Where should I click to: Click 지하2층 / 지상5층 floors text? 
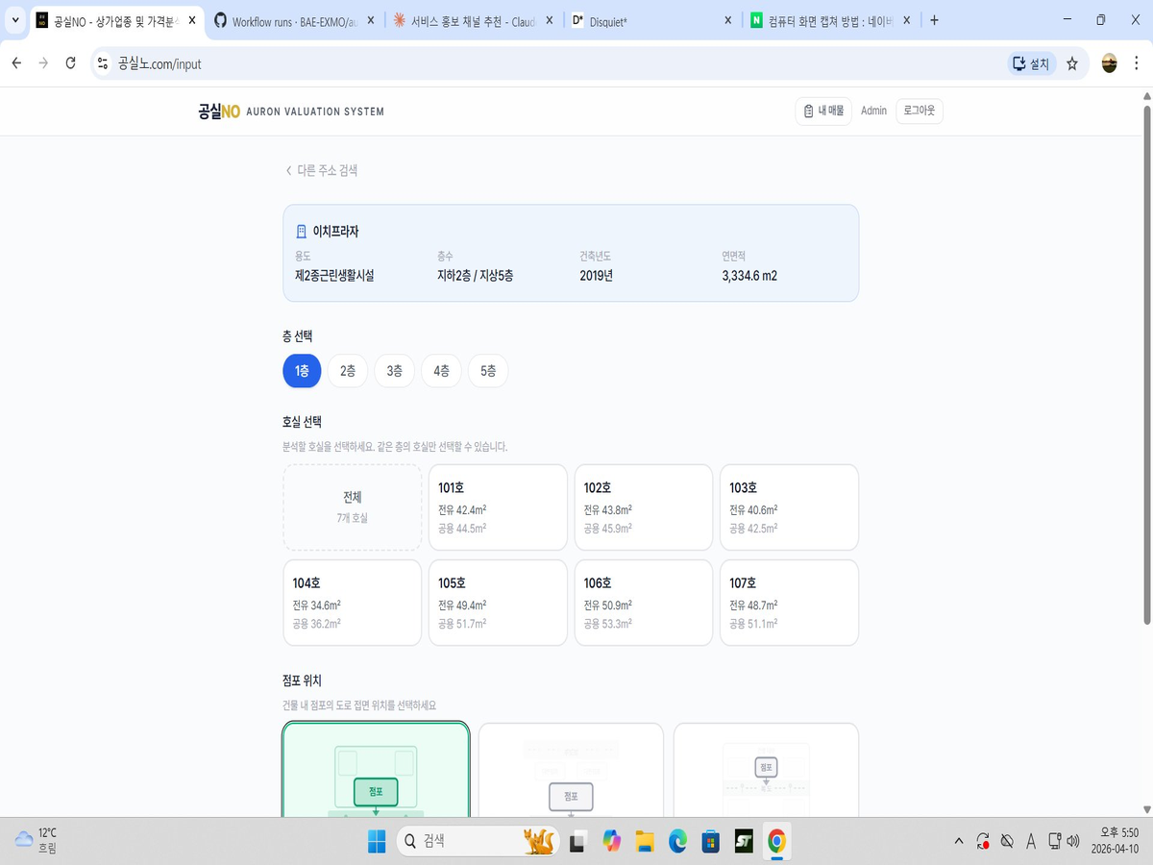pyautogui.click(x=475, y=275)
